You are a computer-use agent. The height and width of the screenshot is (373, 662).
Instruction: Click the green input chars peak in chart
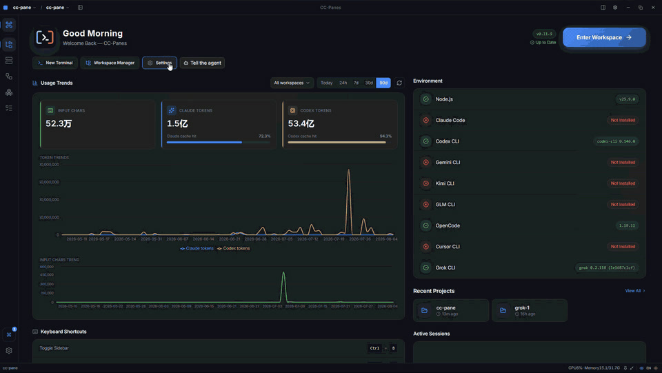click(283, 273)
